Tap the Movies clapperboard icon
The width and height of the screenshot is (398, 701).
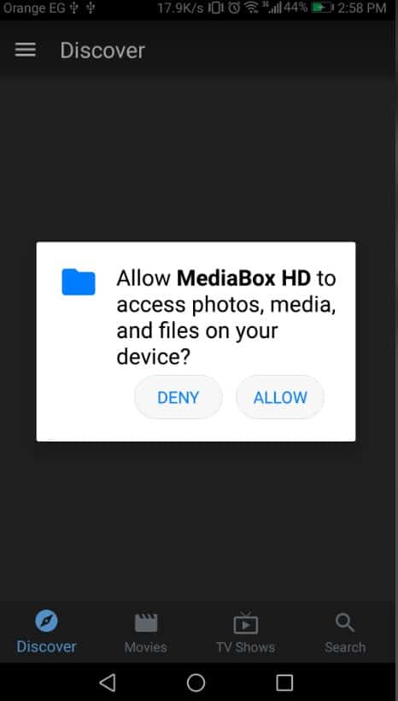coord(146,622)
